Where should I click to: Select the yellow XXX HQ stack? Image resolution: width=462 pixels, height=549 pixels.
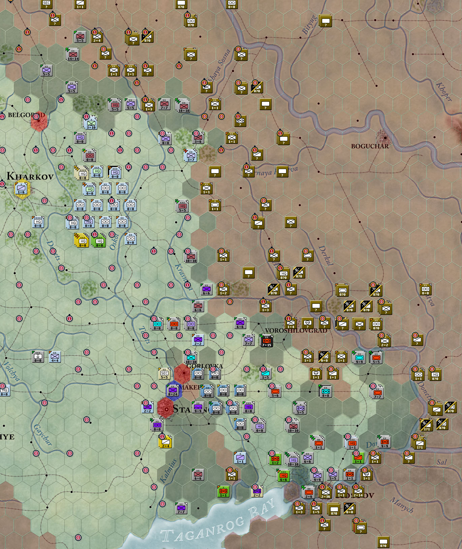point(82,240)
